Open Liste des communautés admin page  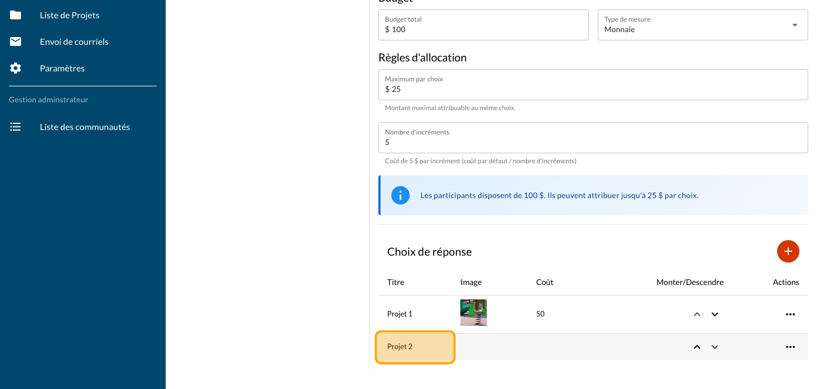85,127
